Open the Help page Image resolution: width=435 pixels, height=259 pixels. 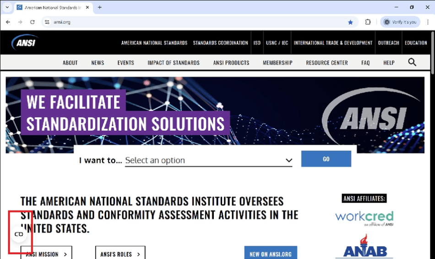[x=389, y=63]
